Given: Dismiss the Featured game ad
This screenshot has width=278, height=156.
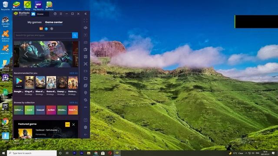Looking at the screenshot, I should point(73,124).
